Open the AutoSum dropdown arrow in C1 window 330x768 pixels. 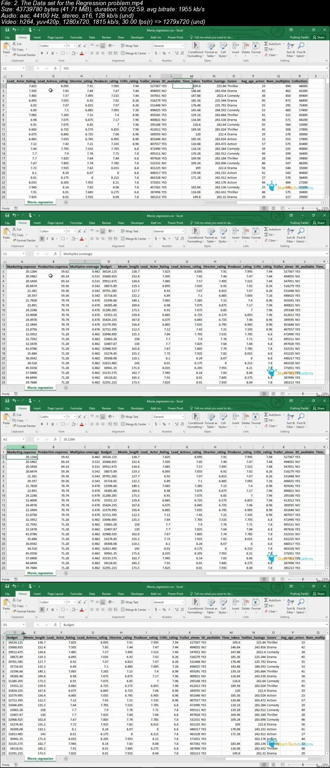[x=284, y=229]
